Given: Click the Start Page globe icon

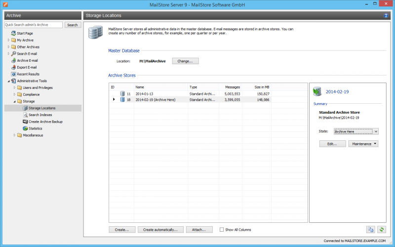Looking at the screenshot, I should (13, 33).
